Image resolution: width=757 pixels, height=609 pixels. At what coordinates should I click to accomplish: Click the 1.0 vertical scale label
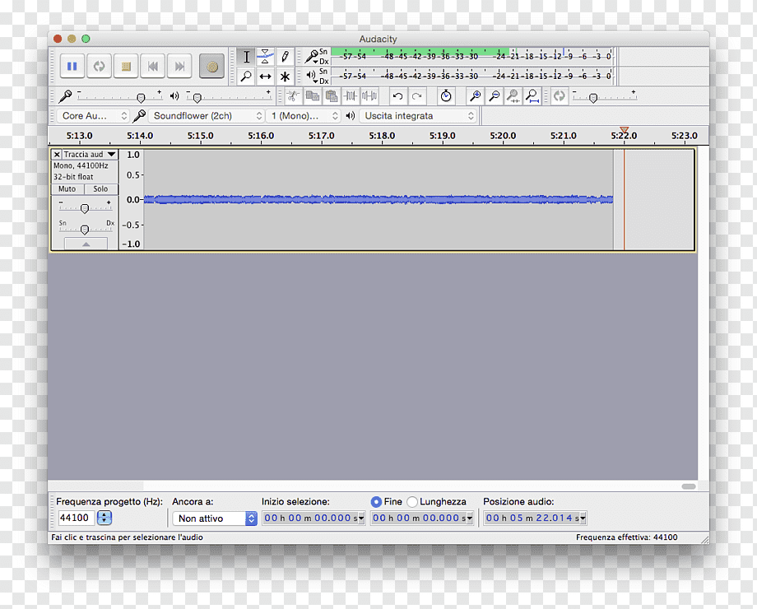click(x=133, y=155)
